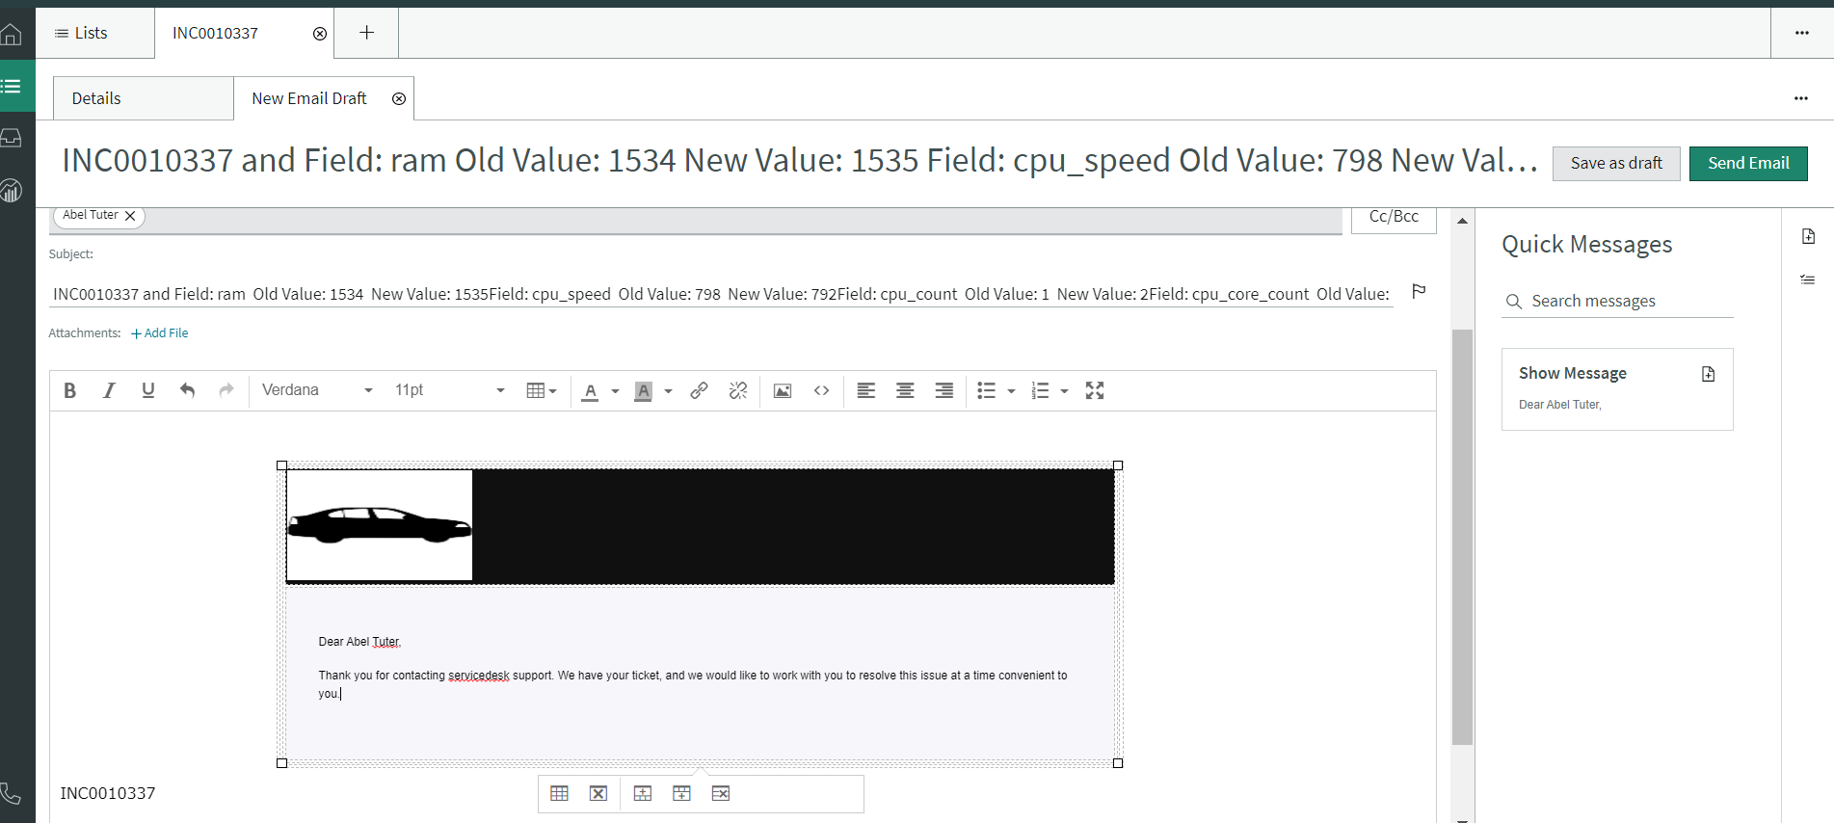Open the top-right more options menu
1834x823 pixels.
pyautogui.click(x=1802, y=33)
